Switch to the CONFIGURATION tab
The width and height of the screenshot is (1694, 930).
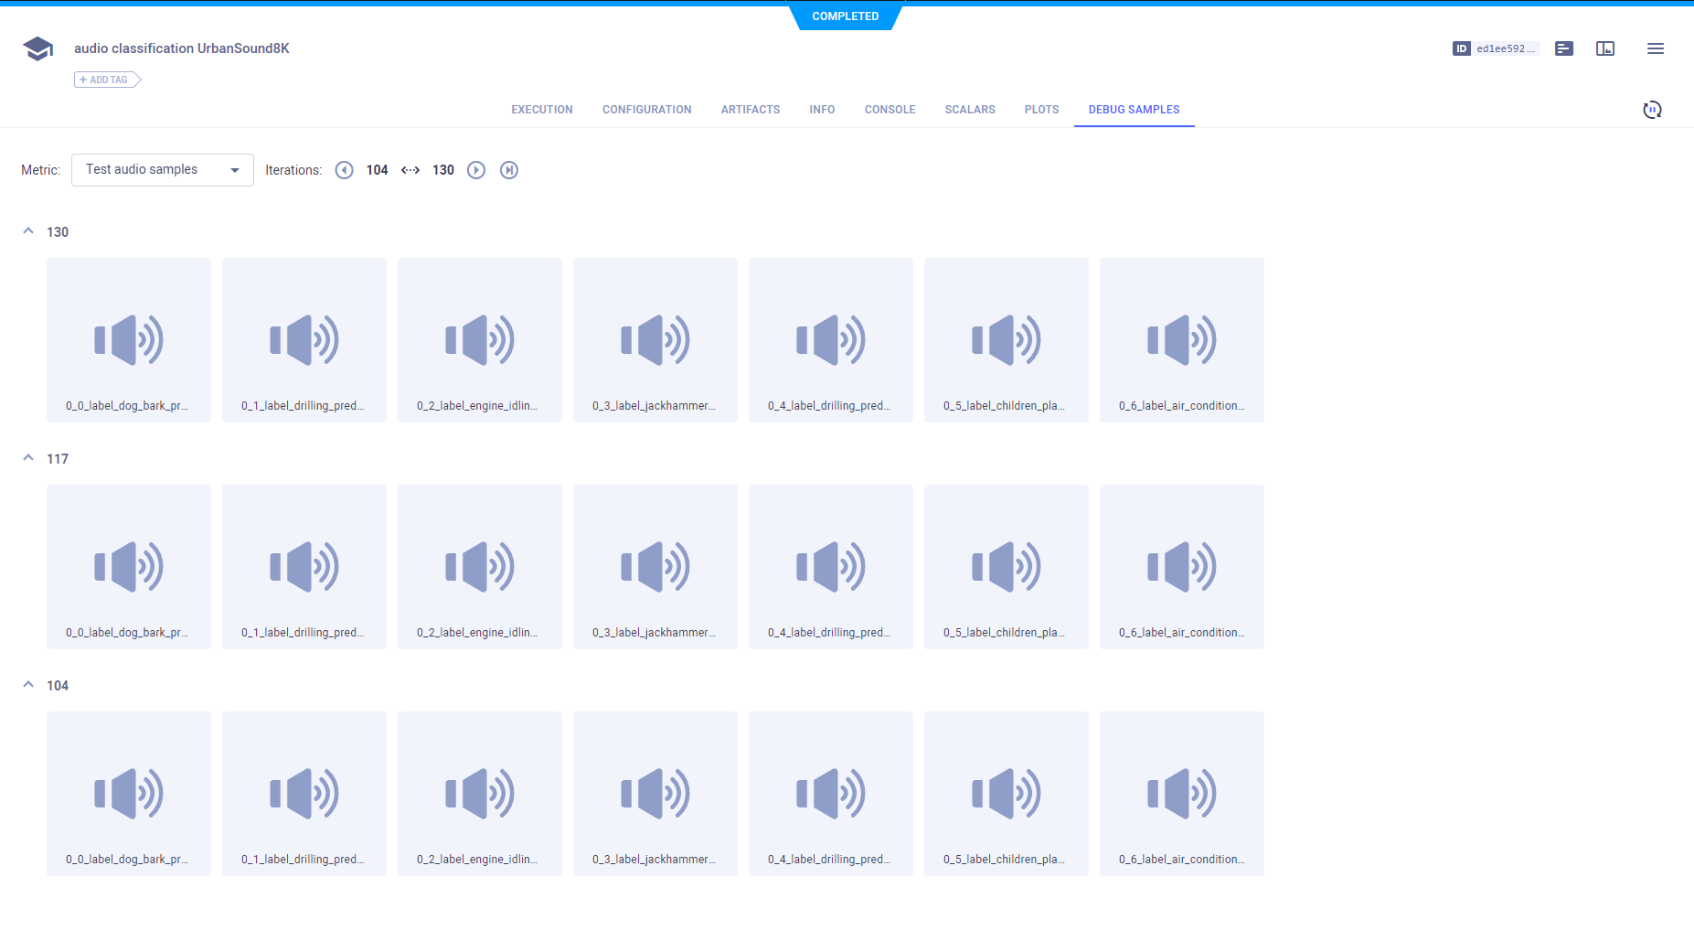click(x=646, y=110)
